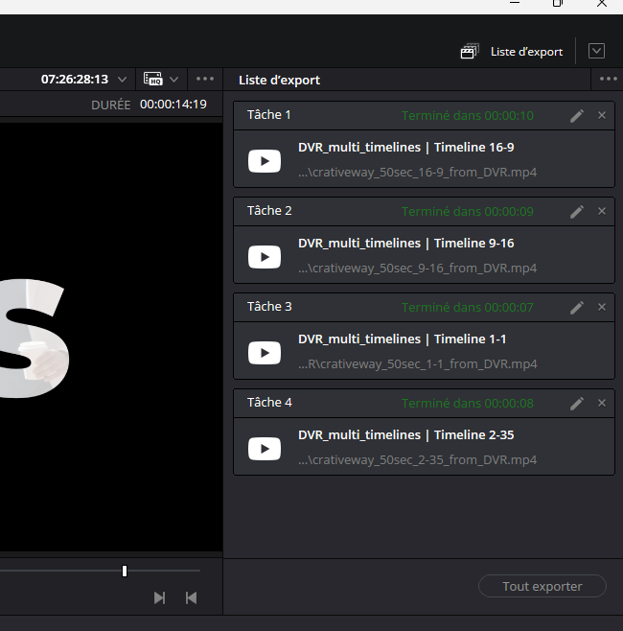
Task: Click the YouTube icon of Timeline 1-1
Action: [265, 353]
